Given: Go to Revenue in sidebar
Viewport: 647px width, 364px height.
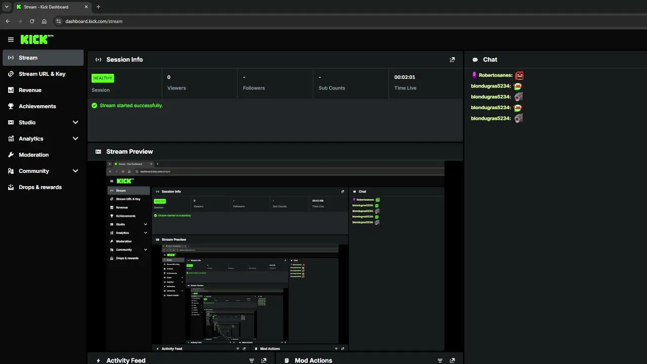Looking at the screenshot, I should point(43,90).
